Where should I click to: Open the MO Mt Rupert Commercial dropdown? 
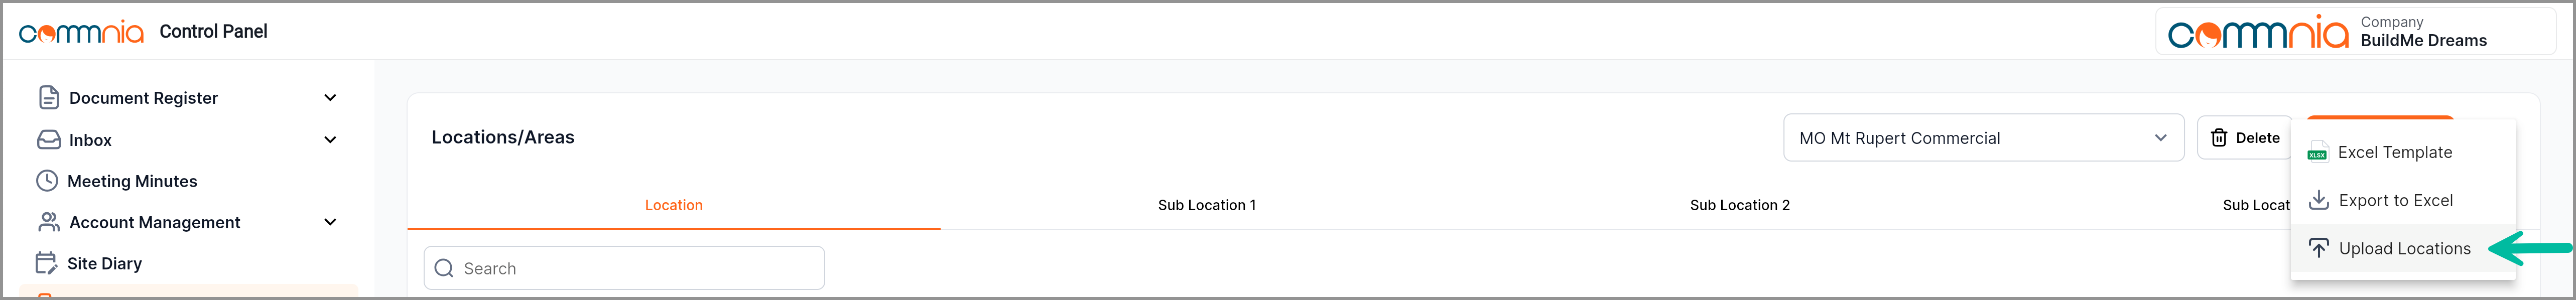[1982, 138]
